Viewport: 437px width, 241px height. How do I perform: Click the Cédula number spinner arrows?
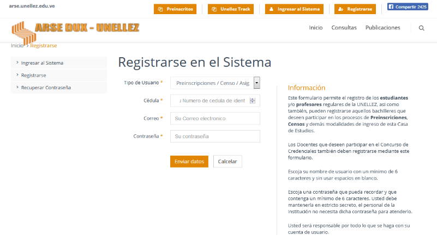point(252,101)
